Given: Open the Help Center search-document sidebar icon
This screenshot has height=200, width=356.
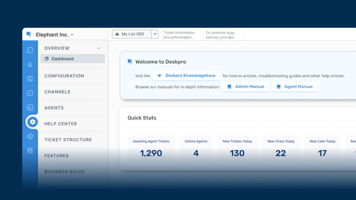Looking at the screenshot, I should (30, 79).
